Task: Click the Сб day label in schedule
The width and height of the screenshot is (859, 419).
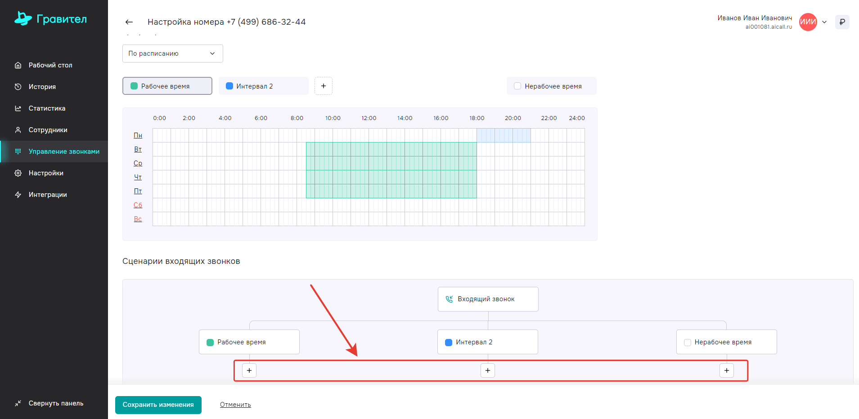Action: (138, 205)
